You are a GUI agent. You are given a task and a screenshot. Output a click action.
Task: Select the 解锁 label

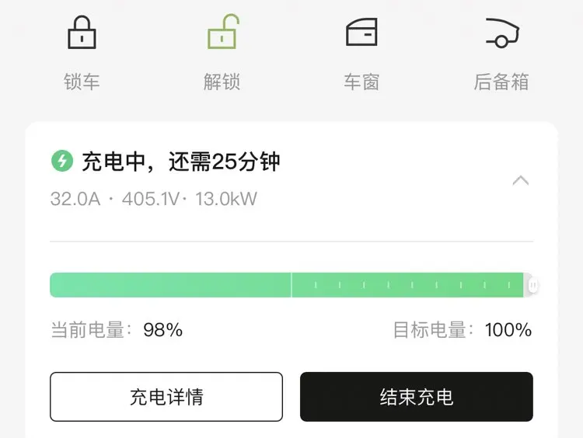coord(222,82)
